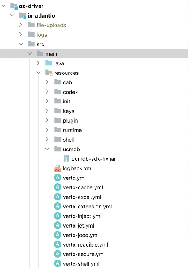Click the ix-atlantic module folder icon
The height and width of the screenshot is (268, 188).
[x=23, y=16]
